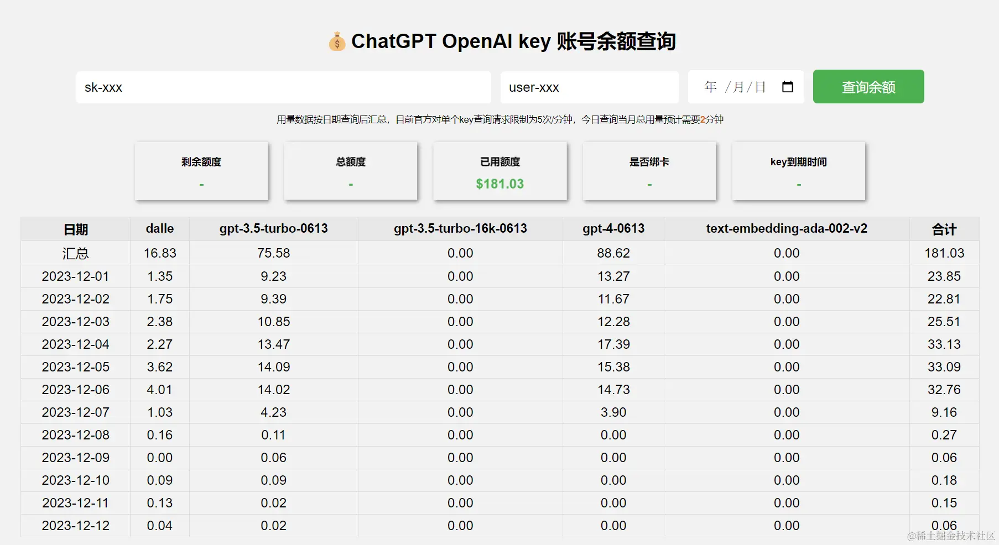The height and width of the screenshot is (545, 999).
Task: Click the 2023-12-10 total 0.18
Action: tap(944, 480)
